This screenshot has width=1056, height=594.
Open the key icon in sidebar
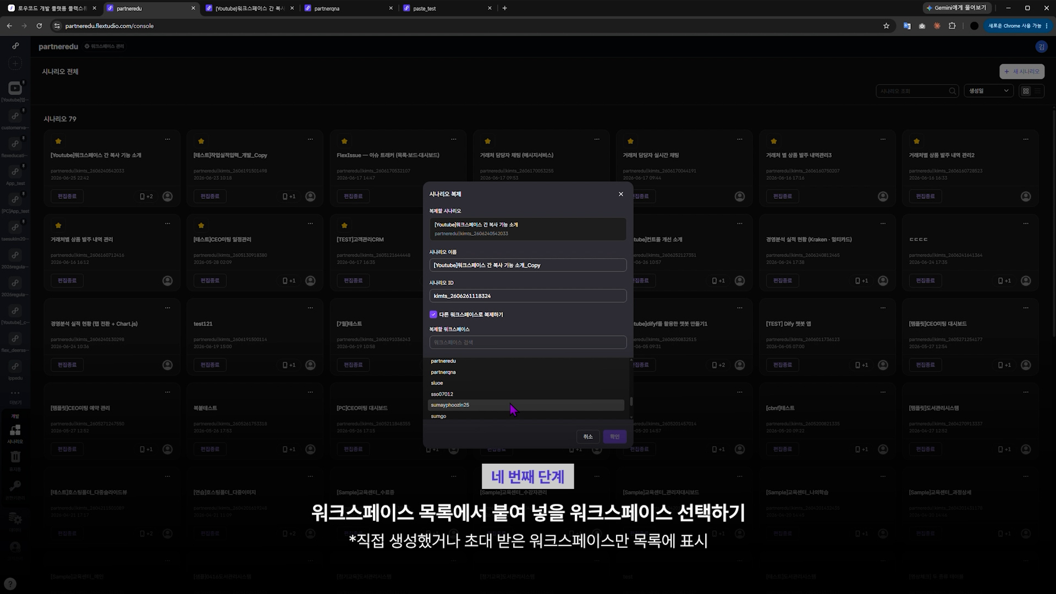tap(15, 486)
